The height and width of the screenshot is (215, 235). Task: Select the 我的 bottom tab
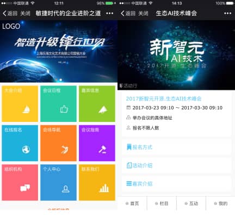tap(221, 204)
